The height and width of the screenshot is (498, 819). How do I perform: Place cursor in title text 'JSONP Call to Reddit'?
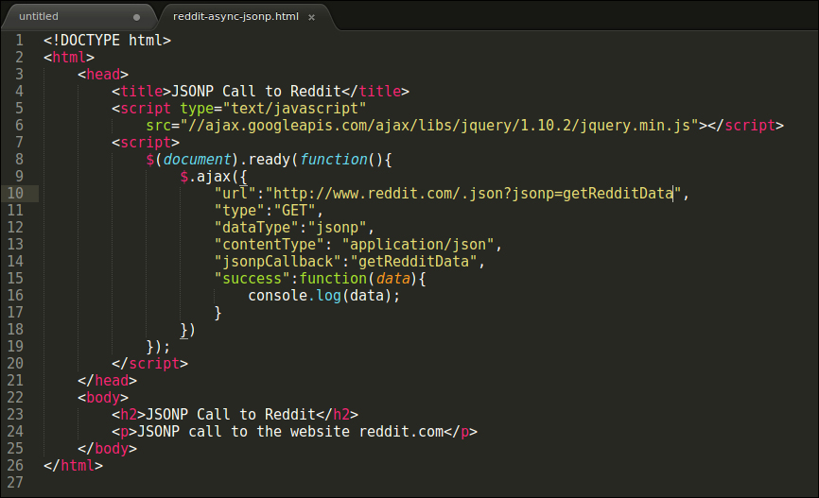pyautogui.click(x=256, y=92)
